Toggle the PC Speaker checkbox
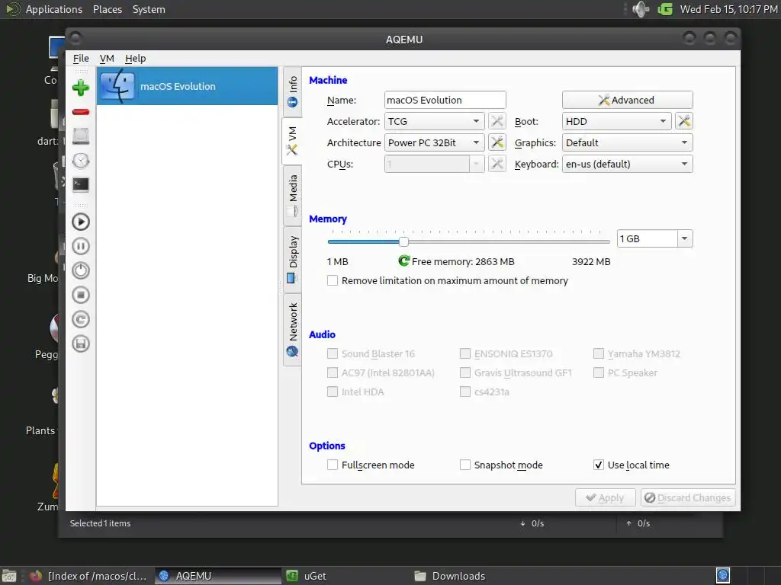 coord(598,372)
